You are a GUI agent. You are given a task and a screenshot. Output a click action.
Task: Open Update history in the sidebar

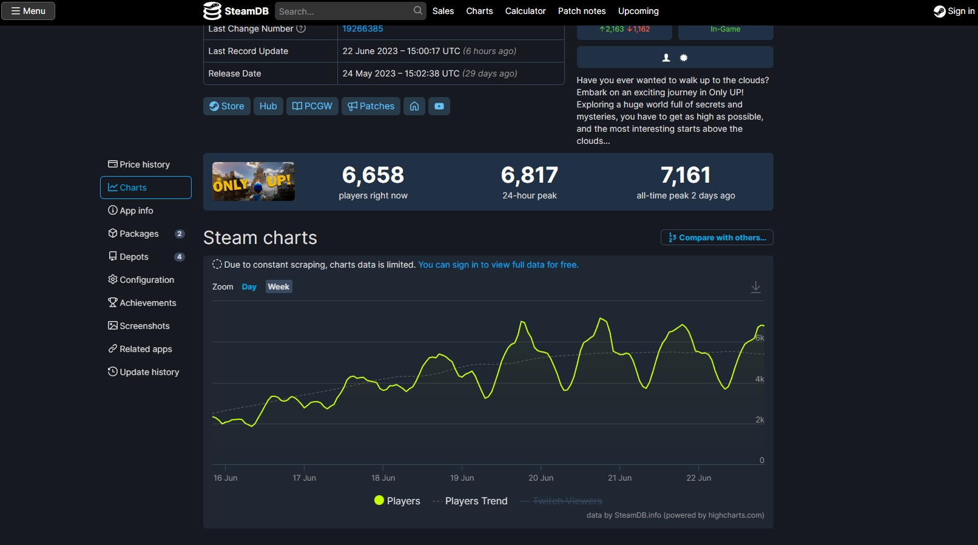[x=146, y=372]
